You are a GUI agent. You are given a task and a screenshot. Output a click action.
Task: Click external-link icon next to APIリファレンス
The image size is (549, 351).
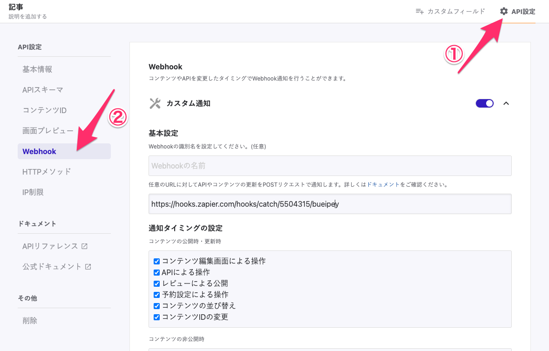(84, 246)
